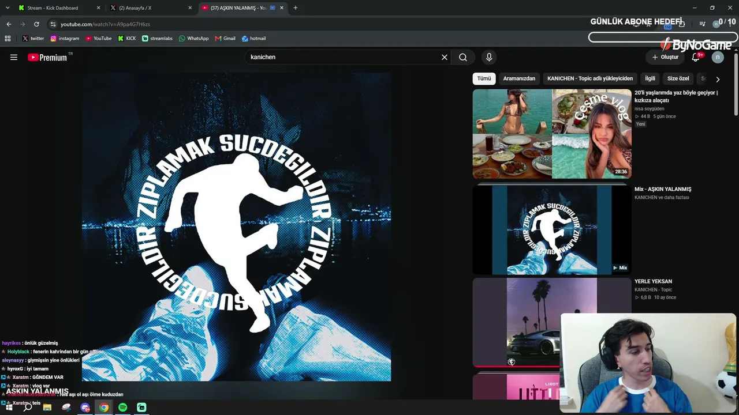Open the video titled 20'li yaşlarımda yaz
The image size is (739, 415).
coord(676,96)
